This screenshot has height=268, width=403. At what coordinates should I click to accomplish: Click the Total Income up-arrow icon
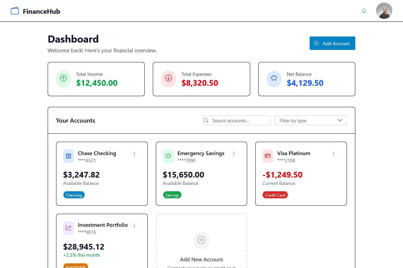[x=63, y=79]
